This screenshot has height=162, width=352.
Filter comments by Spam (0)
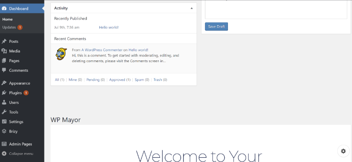(x=142, y=80)
